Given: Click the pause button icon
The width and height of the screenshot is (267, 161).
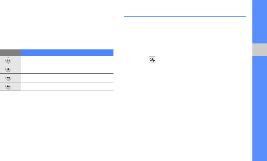Looking at the screenshot, I should click(8, 61).
